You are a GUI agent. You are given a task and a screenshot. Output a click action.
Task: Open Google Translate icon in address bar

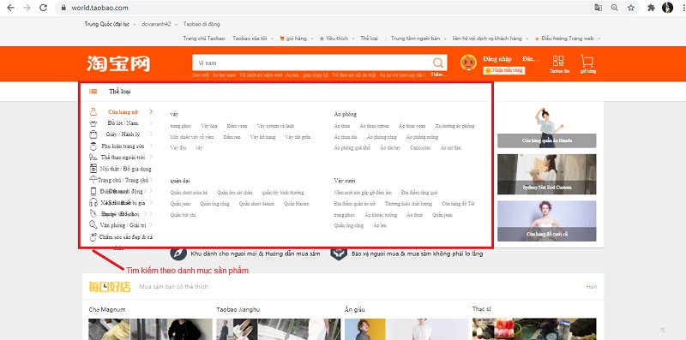click(x=598, y=8)
